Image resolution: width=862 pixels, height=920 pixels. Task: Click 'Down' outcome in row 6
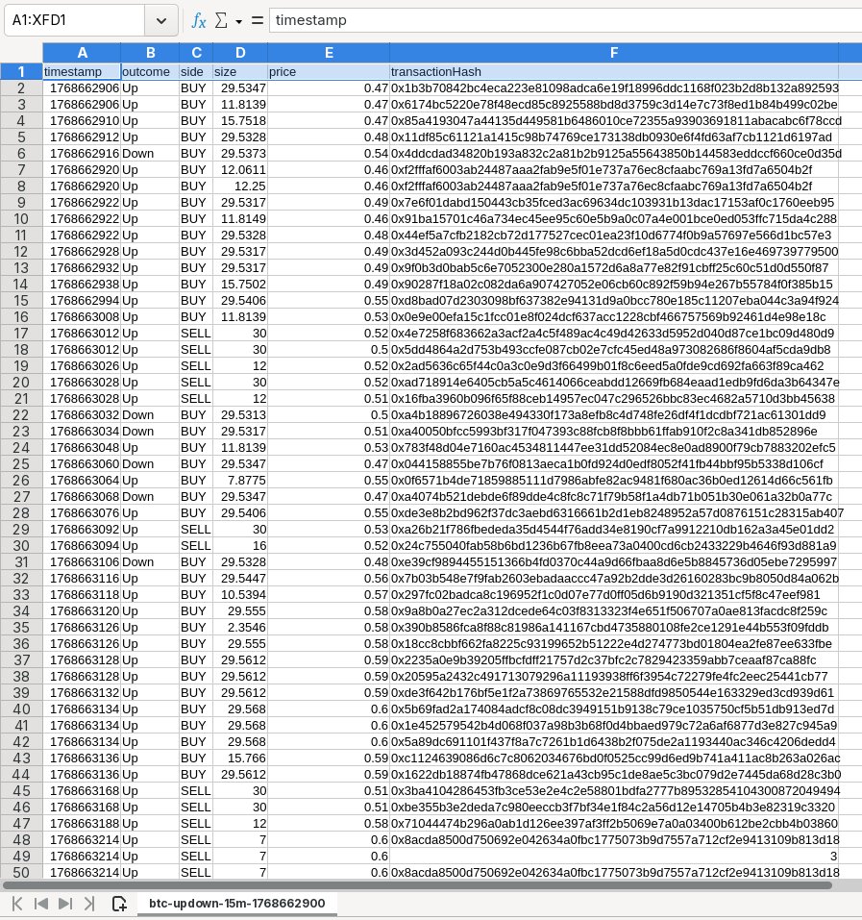(x=150, y=154)
